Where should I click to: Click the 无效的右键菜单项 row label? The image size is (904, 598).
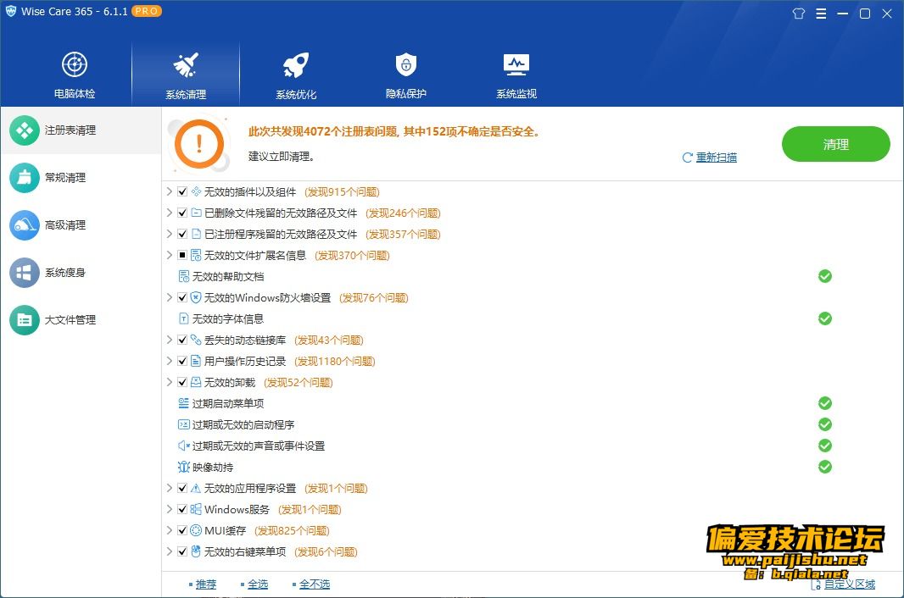[245, 551]
